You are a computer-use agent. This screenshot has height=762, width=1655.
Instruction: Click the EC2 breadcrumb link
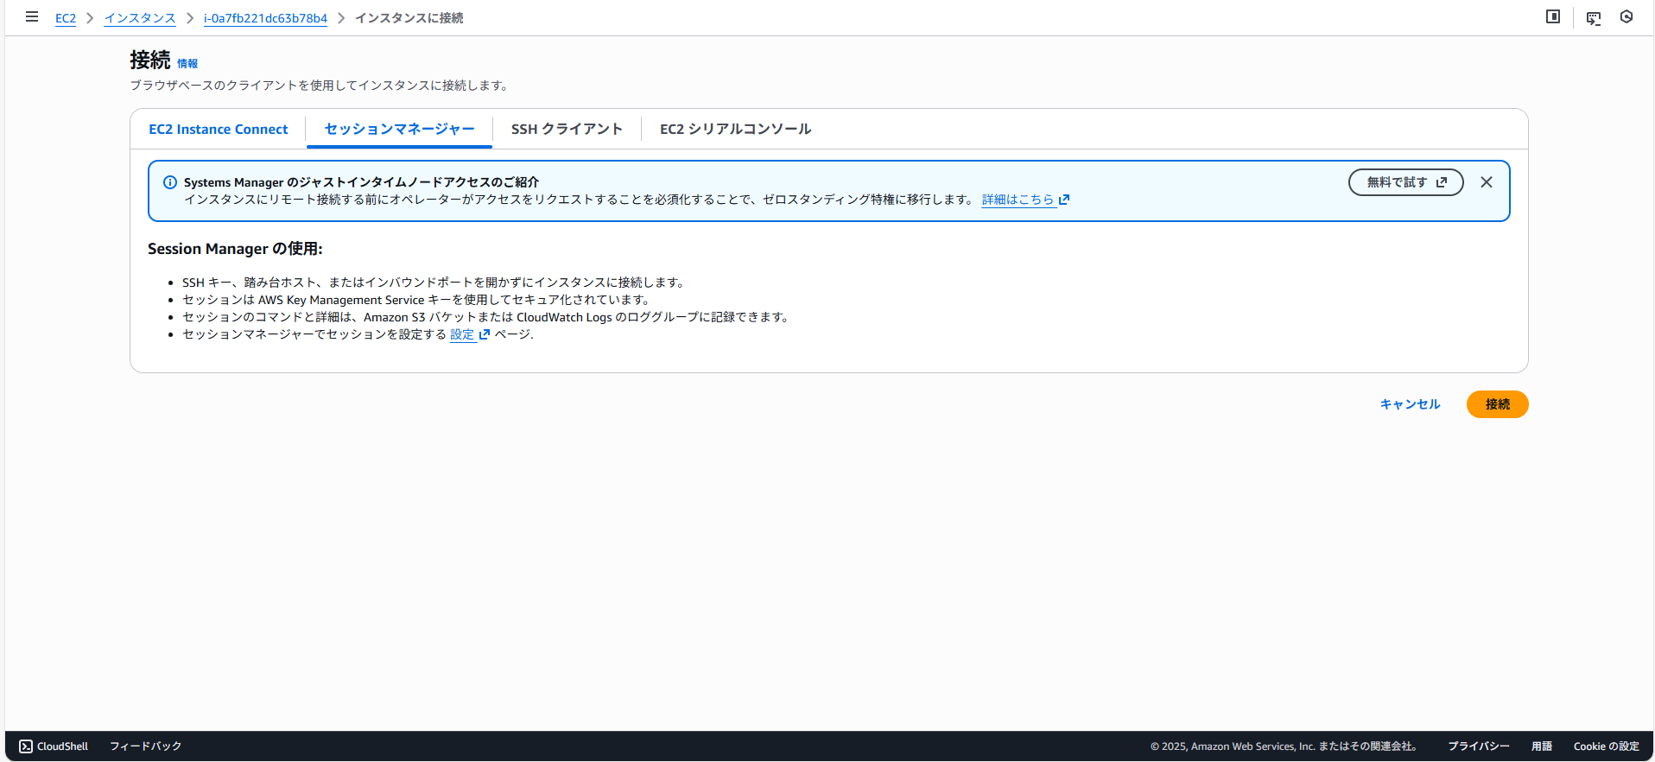[66, 18]
